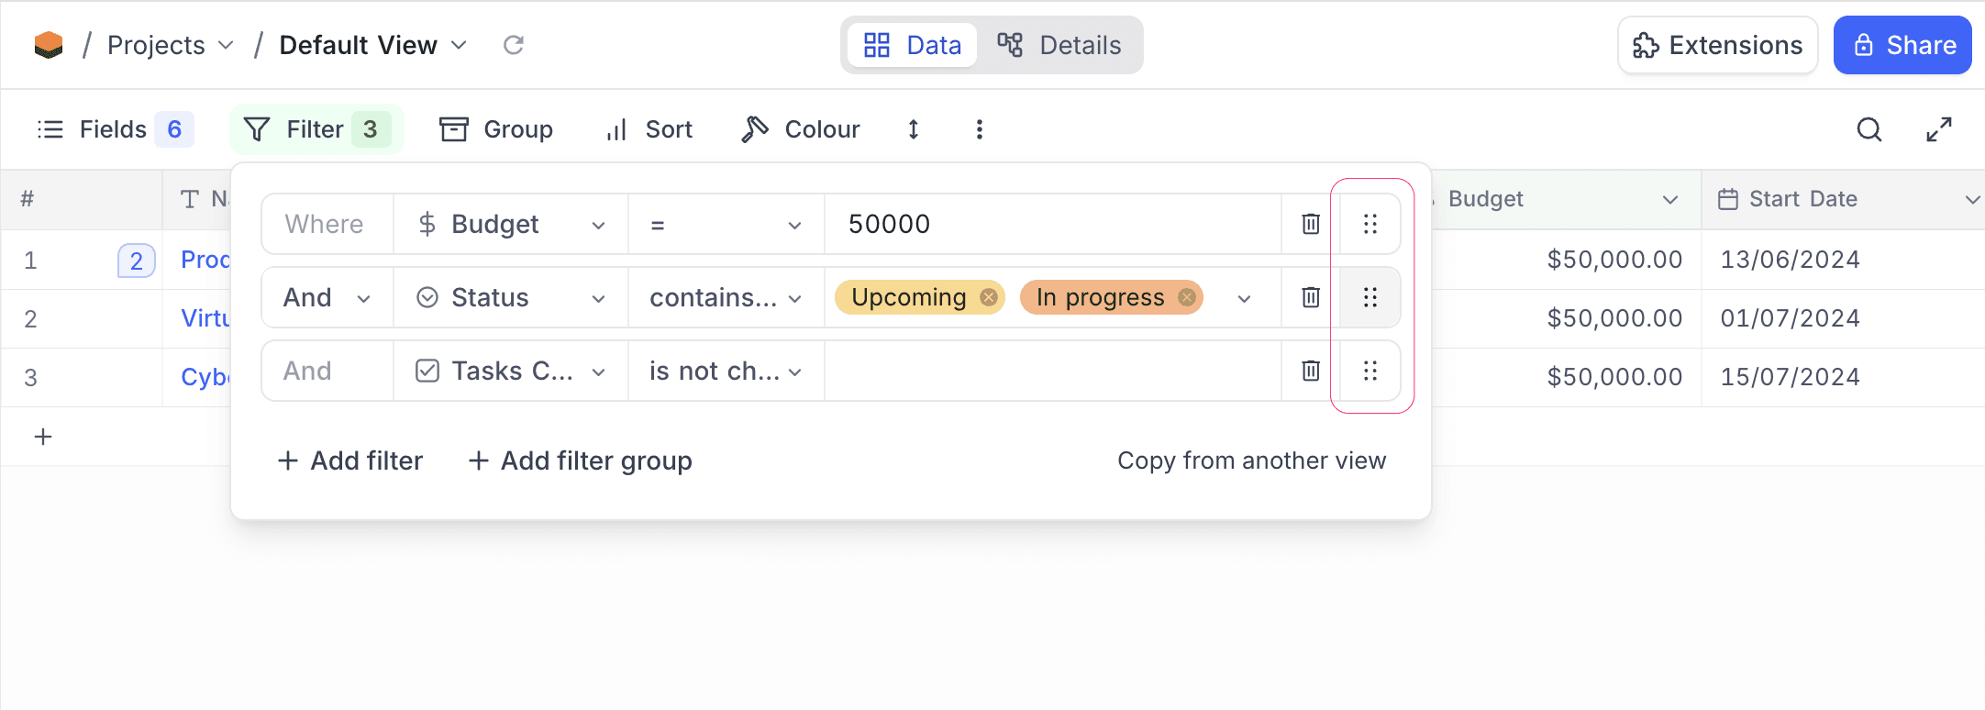Open the three-dot more options menu
1985x710 pixels.
click(979, 129)
